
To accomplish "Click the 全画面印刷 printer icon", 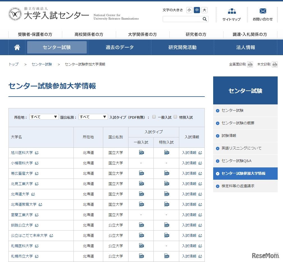I will [x=250, y=64].
